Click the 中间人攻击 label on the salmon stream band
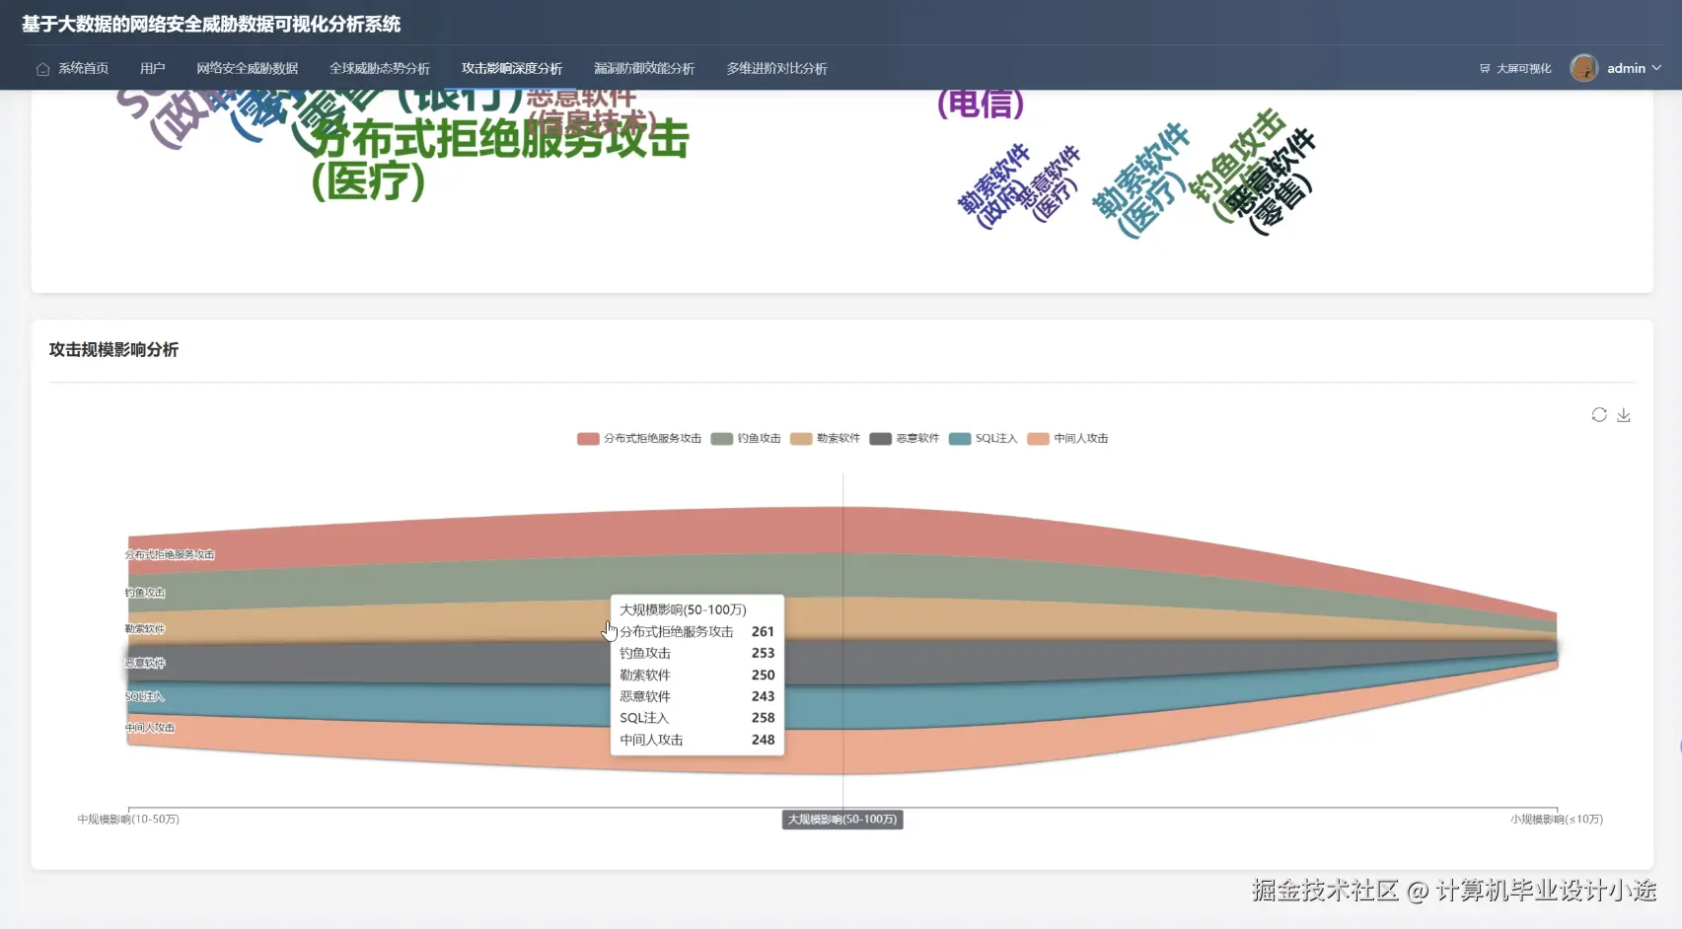1682x929 pixels. [x=150, y=728]
